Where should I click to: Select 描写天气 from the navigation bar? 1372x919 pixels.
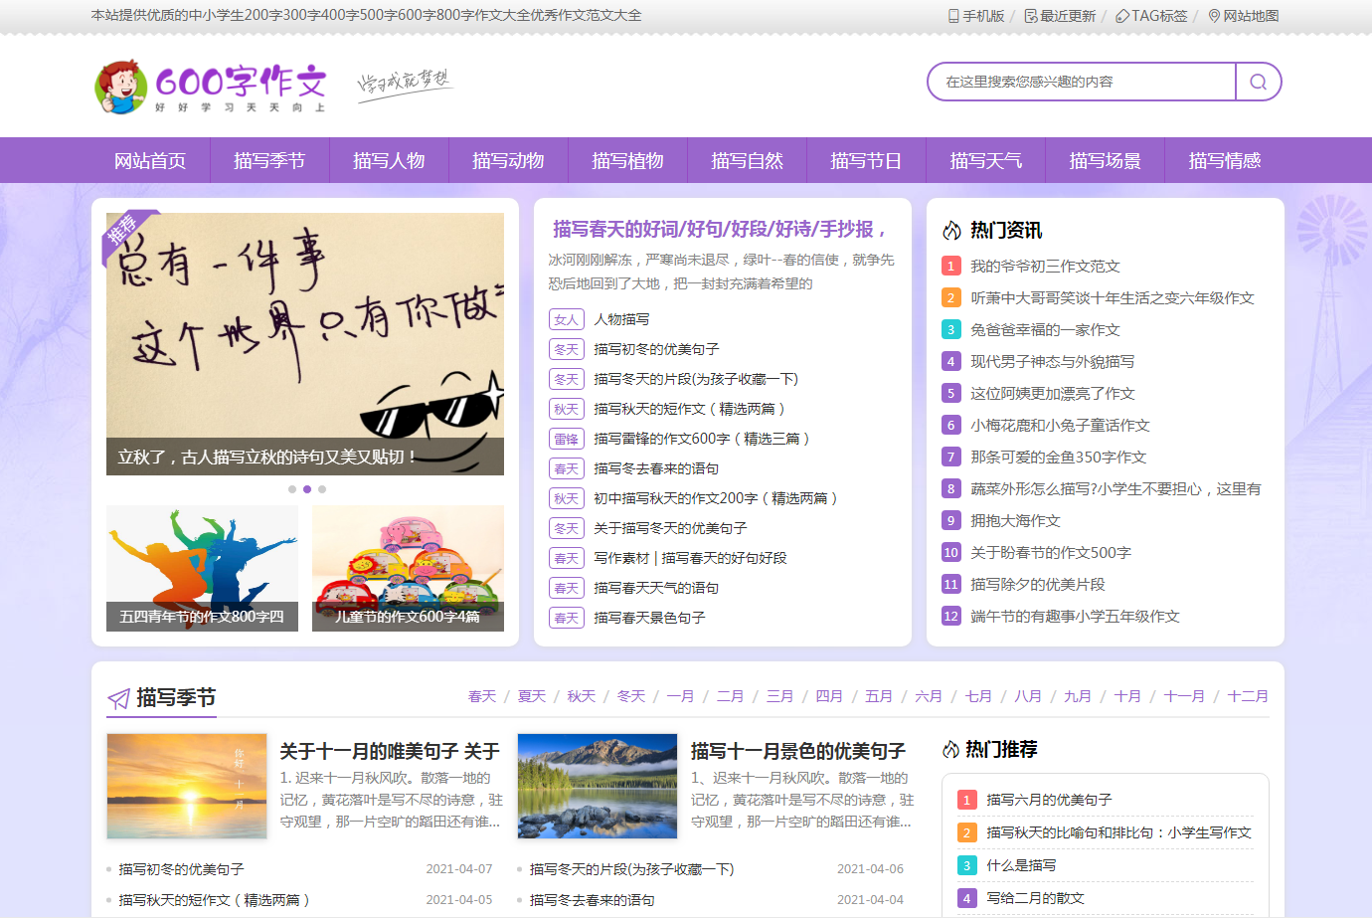coord(985,160)
